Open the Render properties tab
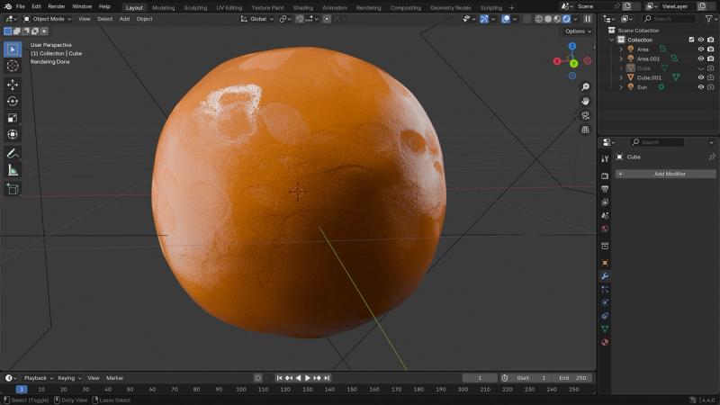Screen dimensions: 720x405 click(x=605, y=175)
